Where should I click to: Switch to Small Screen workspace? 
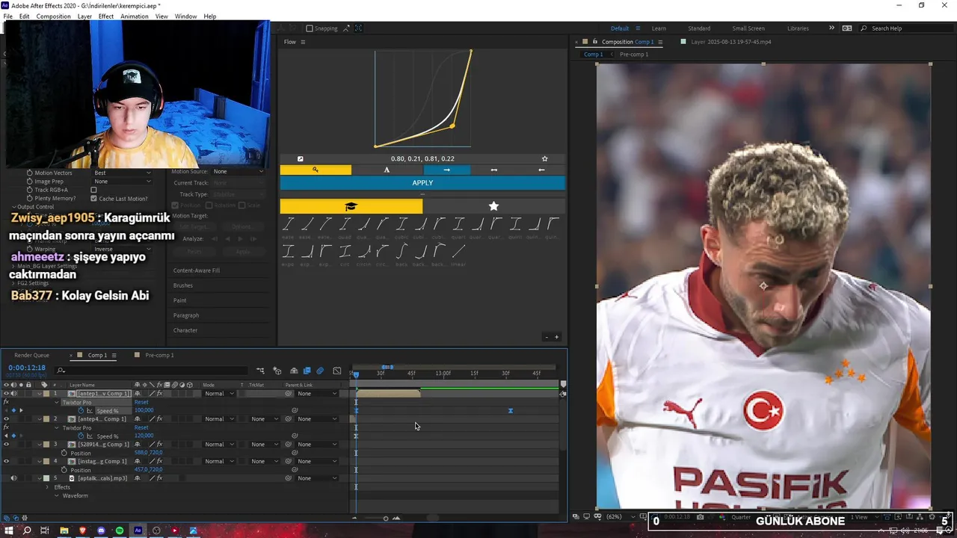click(748, 28)
